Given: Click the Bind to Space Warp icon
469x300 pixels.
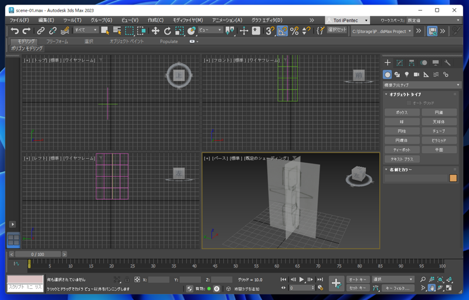Looking at the screenshot, I should tap(65, 30).
